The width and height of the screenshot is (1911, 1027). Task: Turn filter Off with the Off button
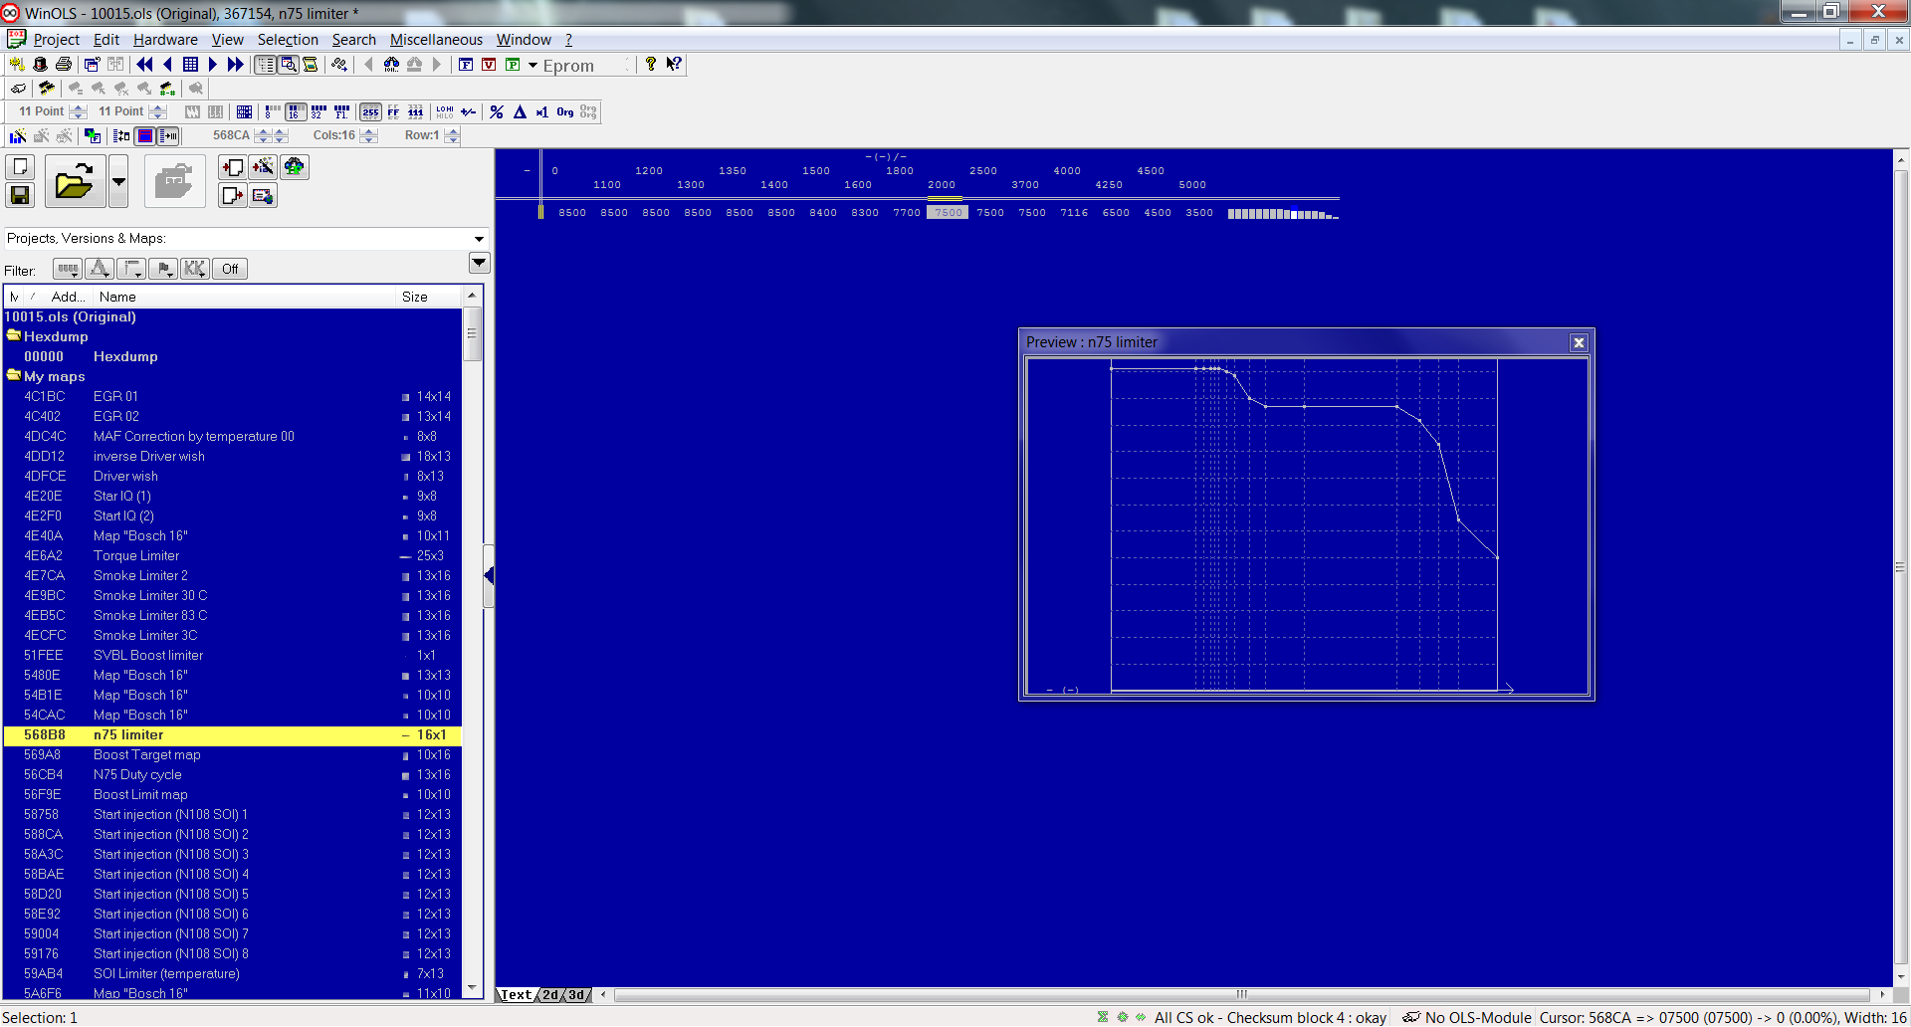pos(230,269)
